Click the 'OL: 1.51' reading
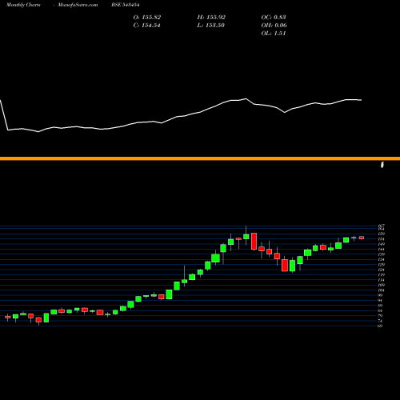 [x=274, y=34]
